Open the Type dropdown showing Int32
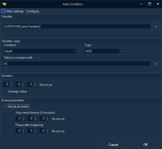 [x=120, y=51]
